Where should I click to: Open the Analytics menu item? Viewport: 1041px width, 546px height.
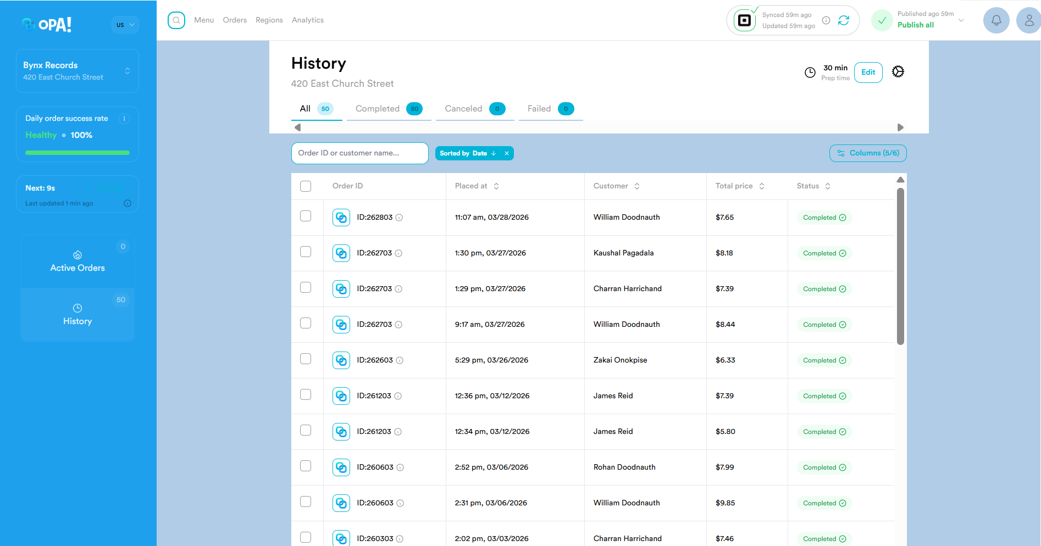[307, 20]
